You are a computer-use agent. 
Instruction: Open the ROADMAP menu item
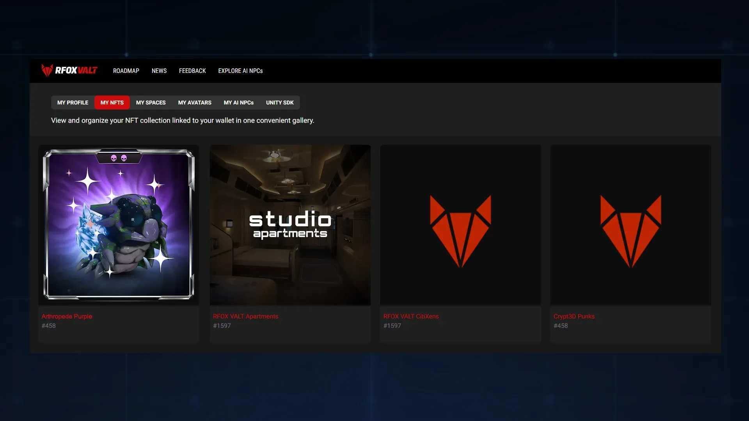[x=126, y=71]
